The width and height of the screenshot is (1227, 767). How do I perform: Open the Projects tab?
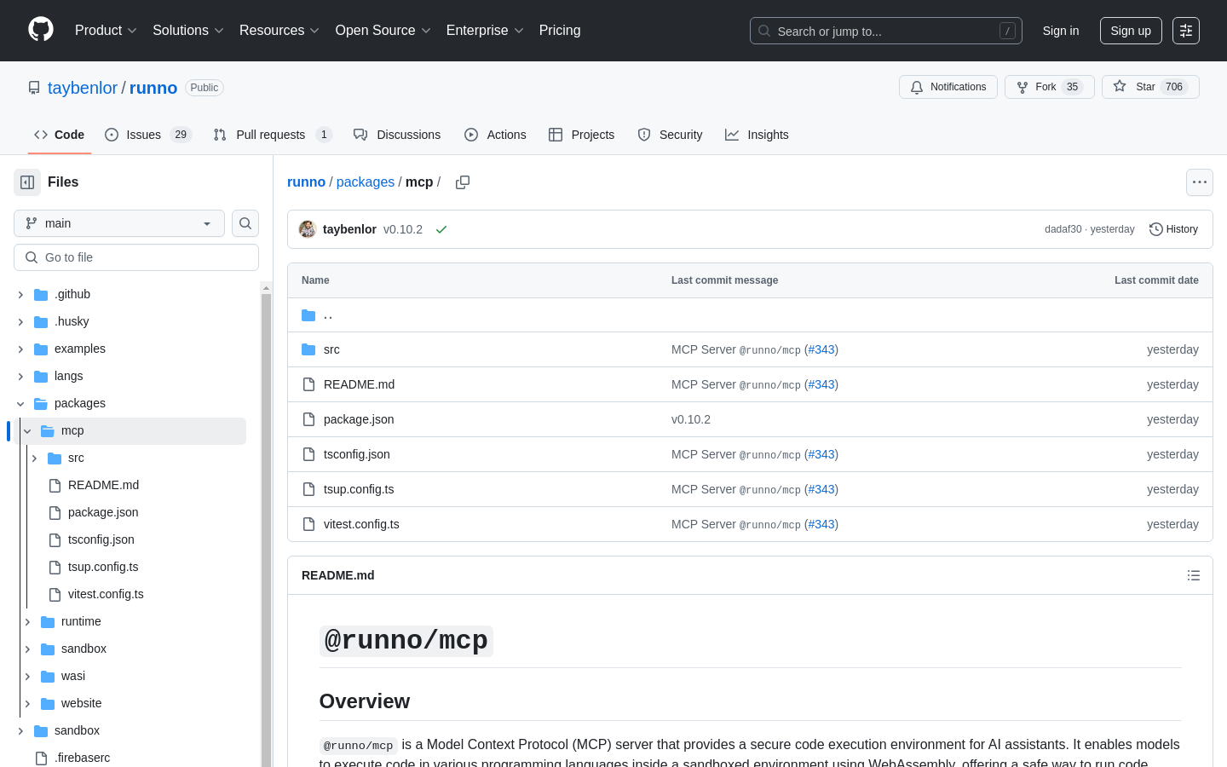coord(581,135)
